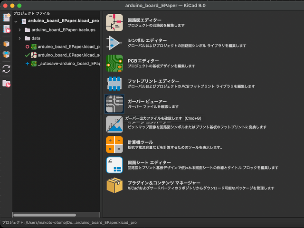Open the Plugin and Content Manager box icon
This screenshot has width=304, height=228.
114,185
